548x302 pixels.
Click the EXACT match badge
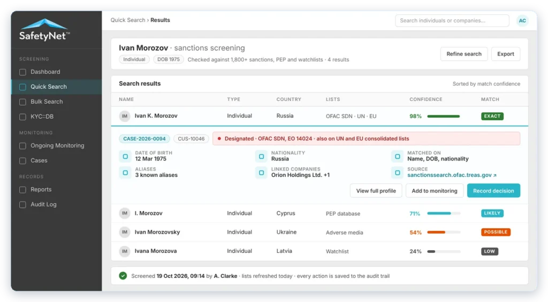pos(492,116)
